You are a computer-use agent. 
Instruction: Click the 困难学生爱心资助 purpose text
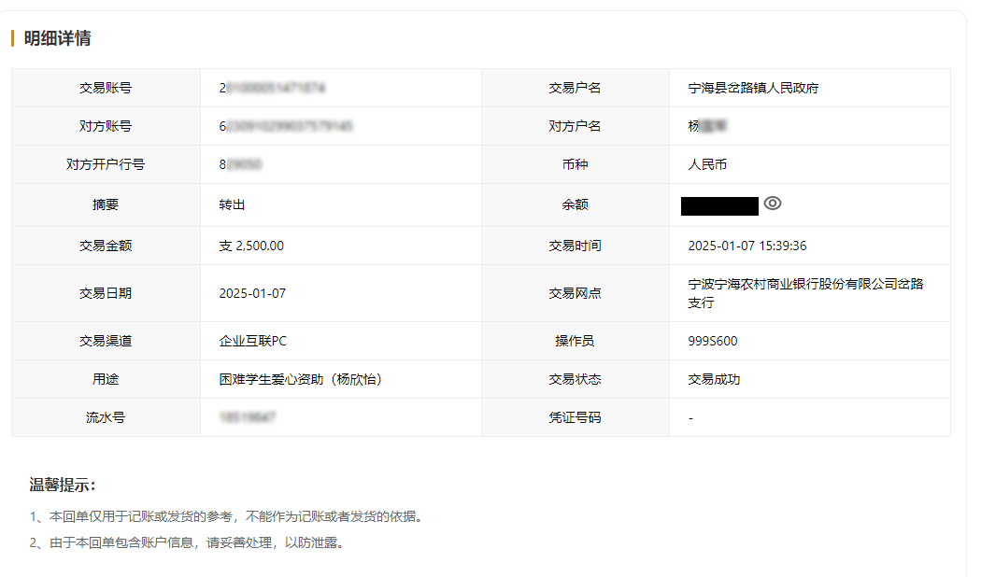click(x=301, y=379)
